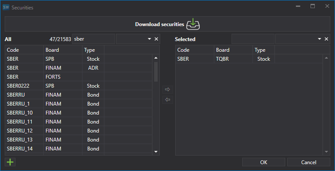The image size is (335, 171).
Task: Clear the Selected list filter with X
Action: tap(326, 39)
